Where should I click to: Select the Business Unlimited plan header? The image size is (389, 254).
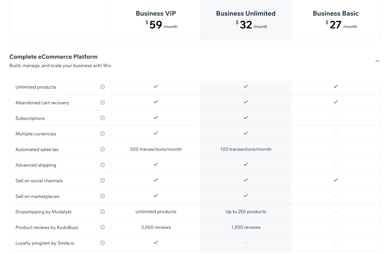tap(245, 13)
